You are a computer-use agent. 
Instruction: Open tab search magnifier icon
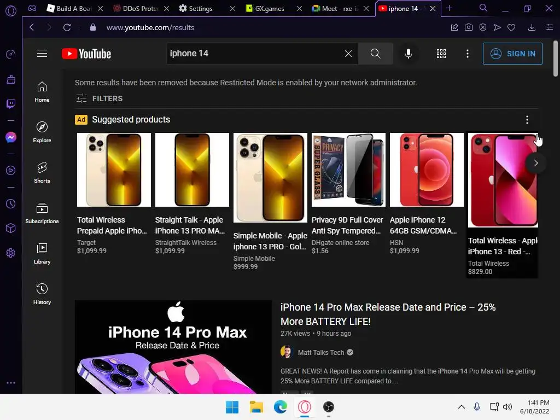click(483, 8)
